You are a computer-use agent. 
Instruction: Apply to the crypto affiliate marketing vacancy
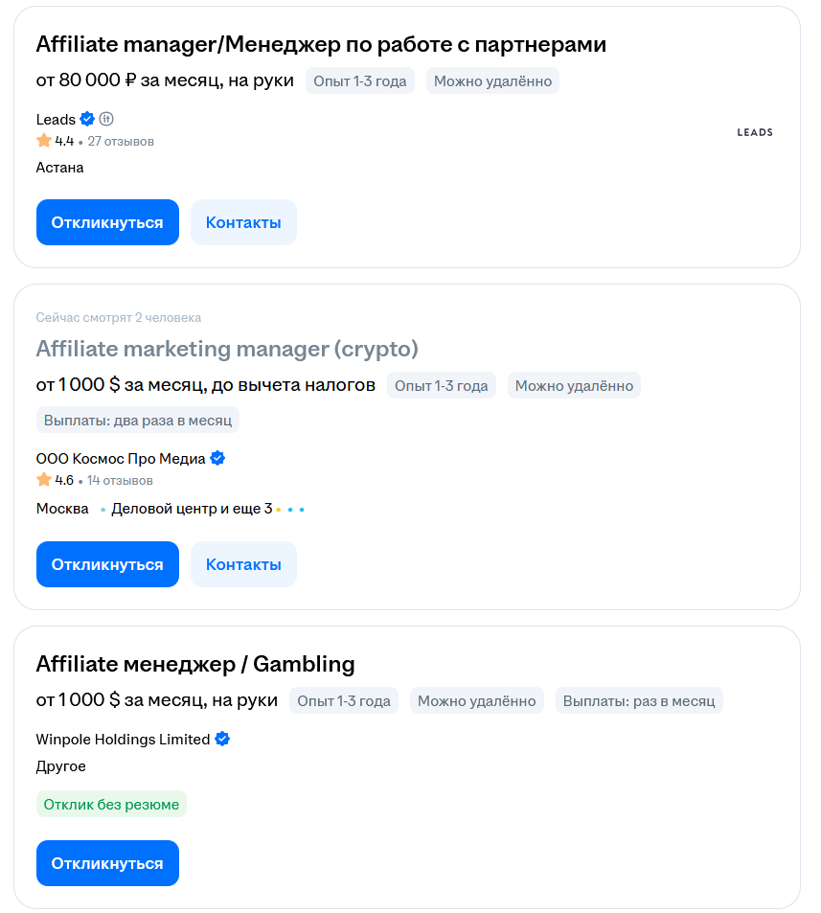click(x=107, y=564)
